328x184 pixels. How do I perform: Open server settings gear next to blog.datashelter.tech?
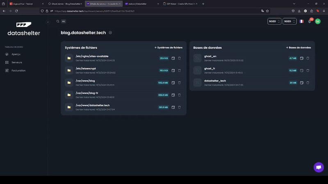pos(110,33)
